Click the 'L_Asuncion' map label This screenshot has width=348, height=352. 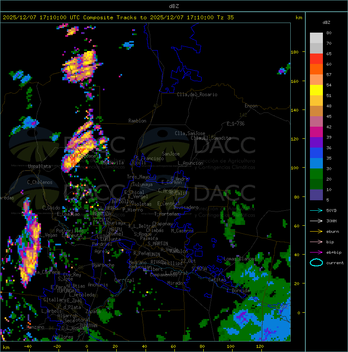pos(190,163)
